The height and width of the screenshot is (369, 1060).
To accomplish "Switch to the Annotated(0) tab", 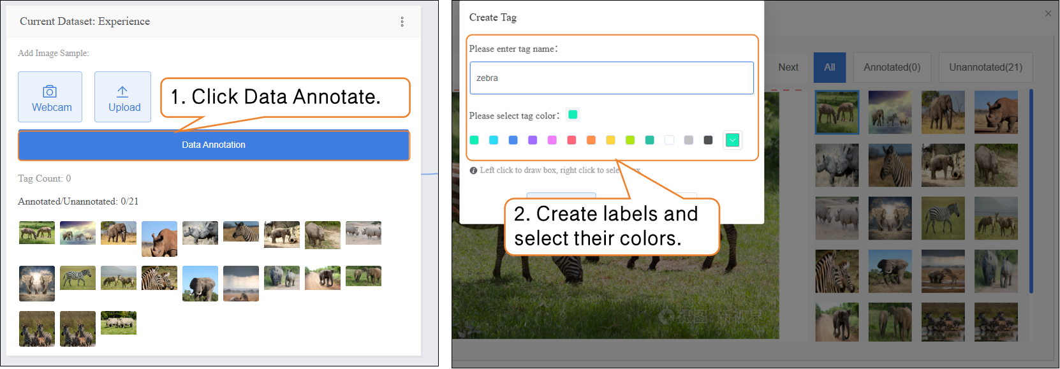I will pyautogui.click(x=892, y=68).
